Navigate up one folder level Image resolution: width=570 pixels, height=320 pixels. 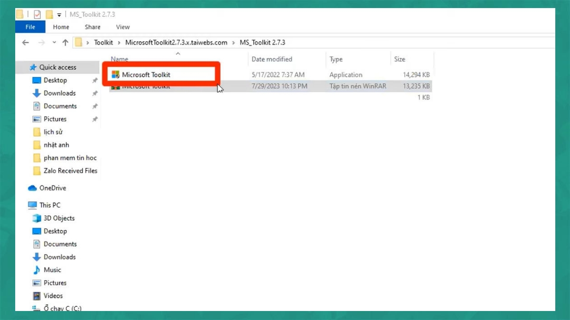65,43
